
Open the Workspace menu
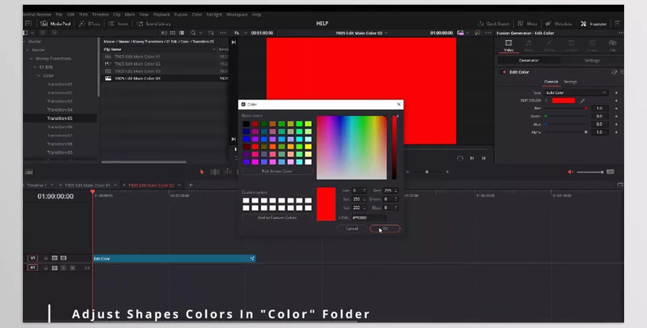point(237,14)
